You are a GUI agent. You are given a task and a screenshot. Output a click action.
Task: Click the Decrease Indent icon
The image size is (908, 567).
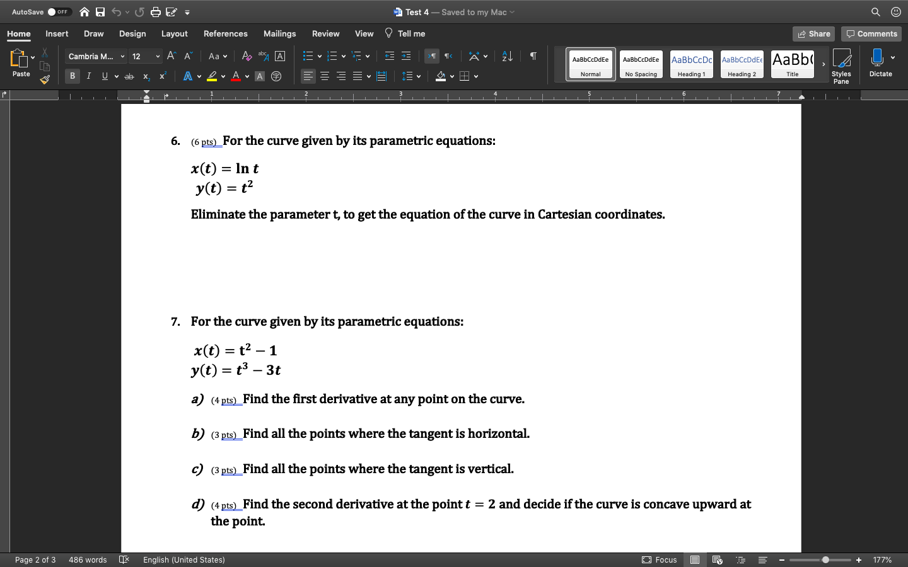click(390, 56)
